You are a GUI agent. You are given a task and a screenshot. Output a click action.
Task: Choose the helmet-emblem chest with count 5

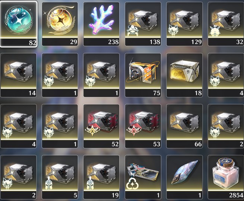[60, 177]
